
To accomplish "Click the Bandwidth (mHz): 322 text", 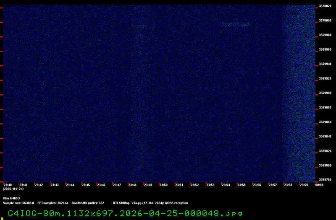I will coord(88,203).
